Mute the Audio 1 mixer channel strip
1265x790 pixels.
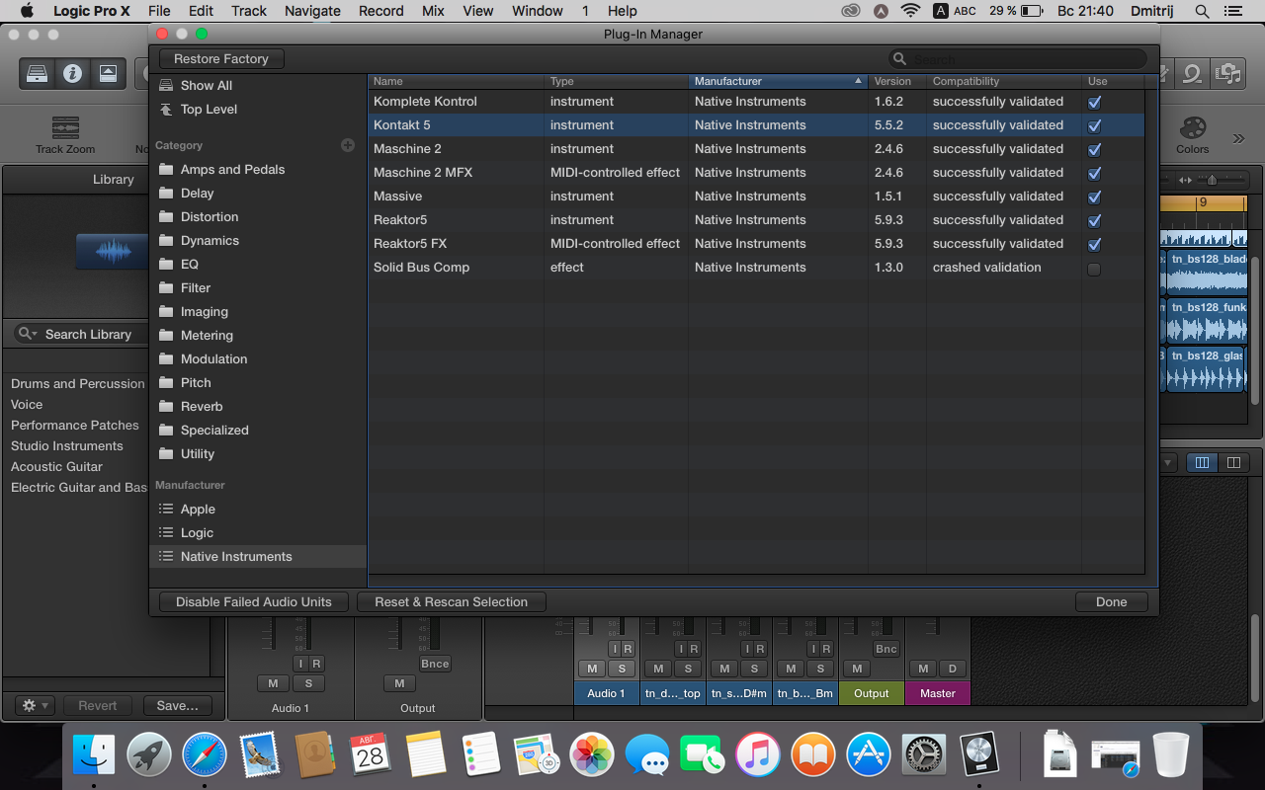click(x=592, y=669)
